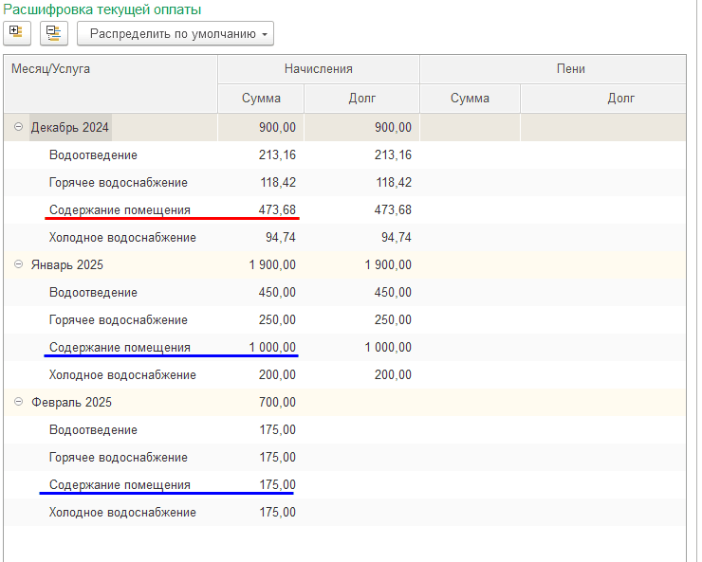This screenshot has width=702, height=562.
Task: Click the 94,74 debt cell in December
Action: pos(396,238)
